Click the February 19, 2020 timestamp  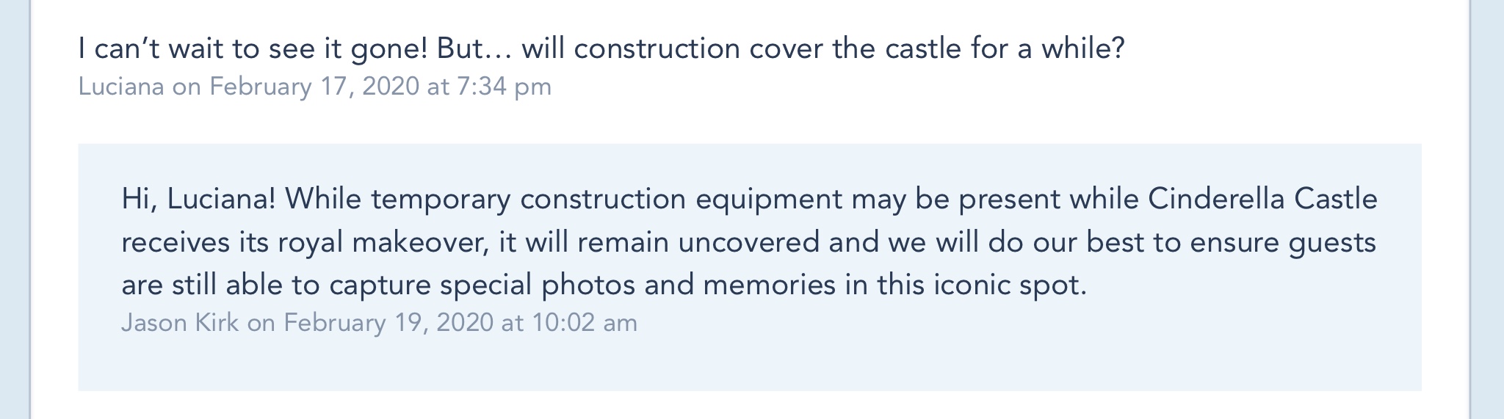pyautogui.click(x=388, y=323)
